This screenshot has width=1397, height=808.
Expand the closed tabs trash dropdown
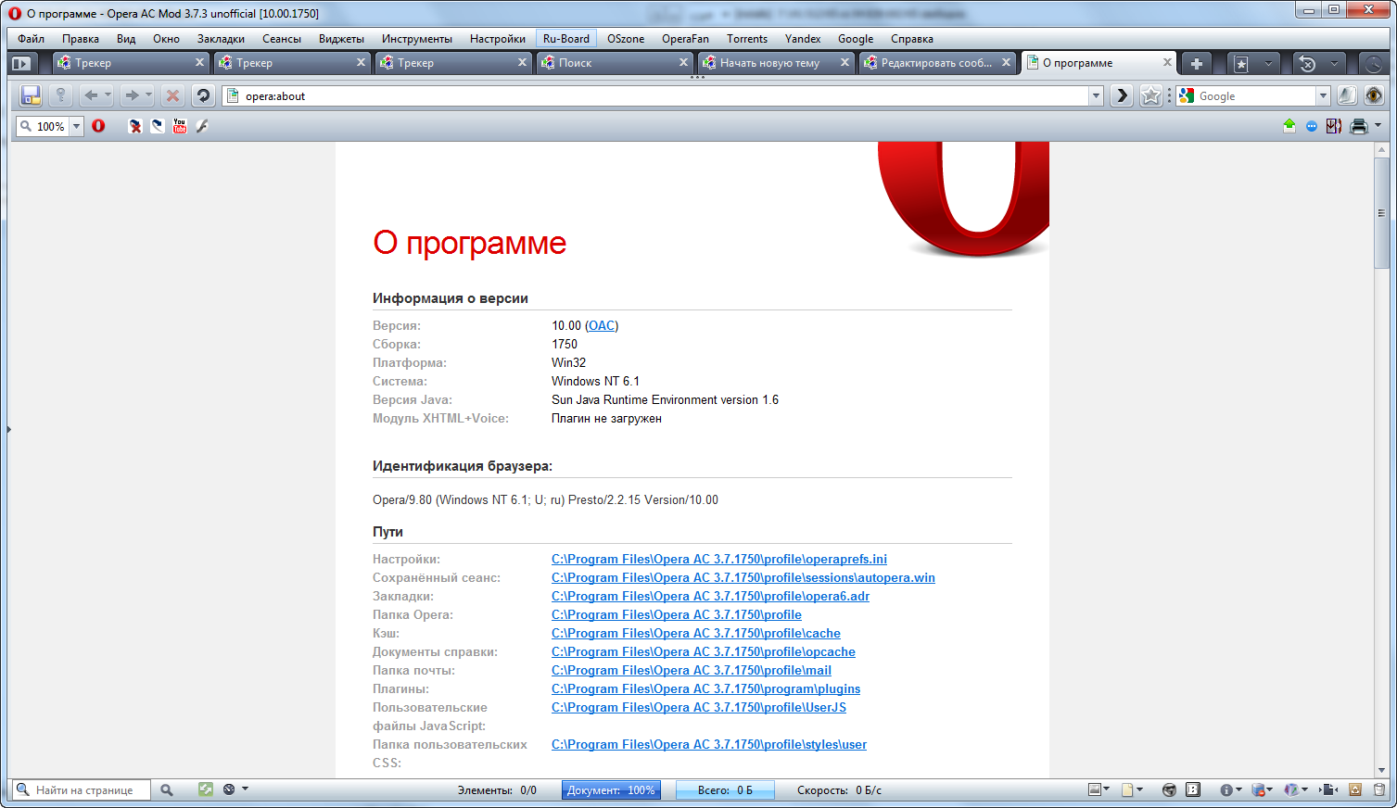click(1333, 63)
